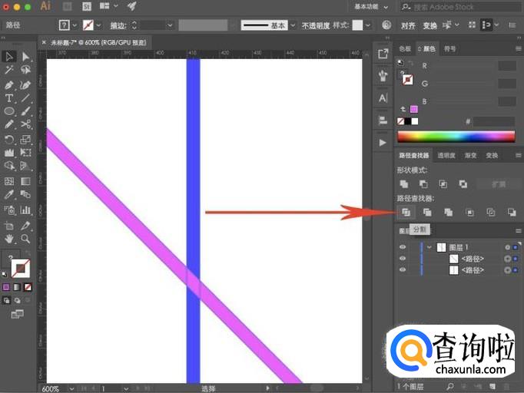Open the zoom level 600% dropdown
This screenshot has height=393, width=524.
[x=71, y=388]
